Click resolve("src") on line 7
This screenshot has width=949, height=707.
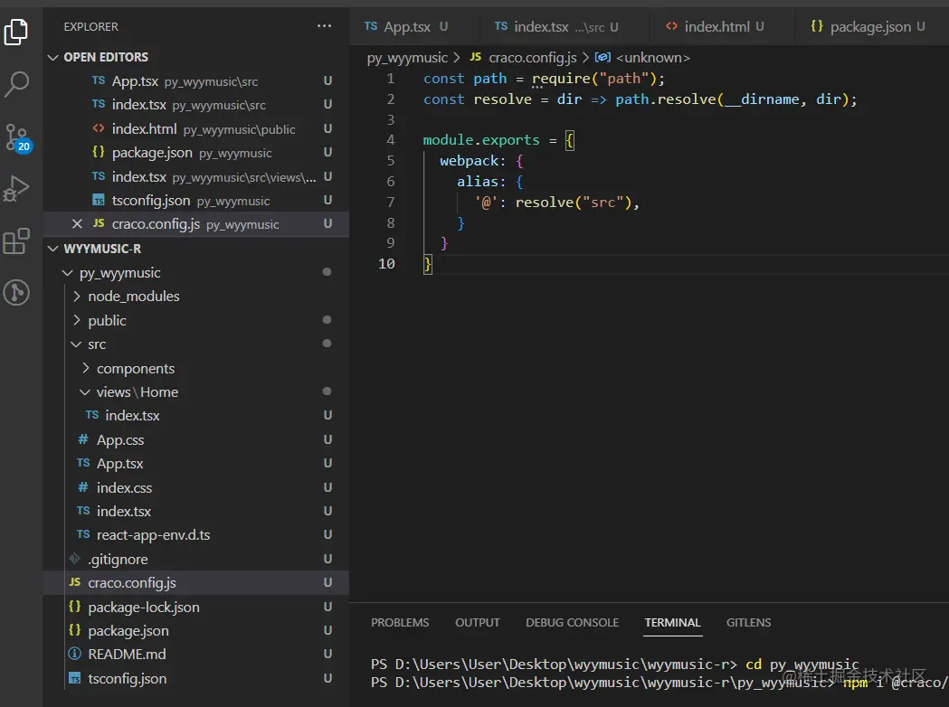574,202
